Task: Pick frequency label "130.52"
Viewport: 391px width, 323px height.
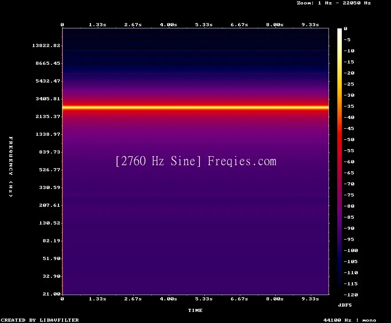Action: 50,223
